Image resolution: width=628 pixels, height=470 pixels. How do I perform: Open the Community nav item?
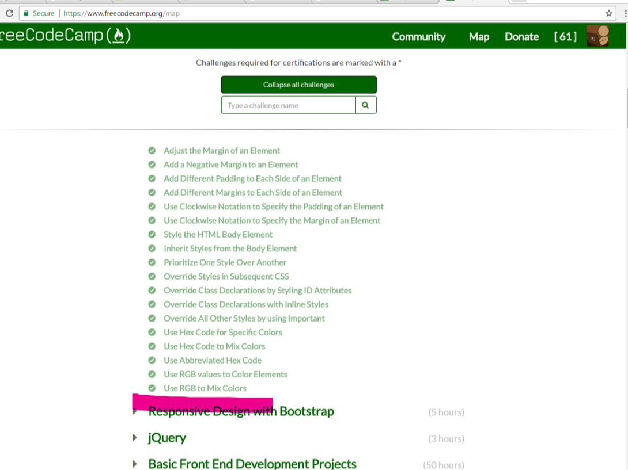(418, 37)
